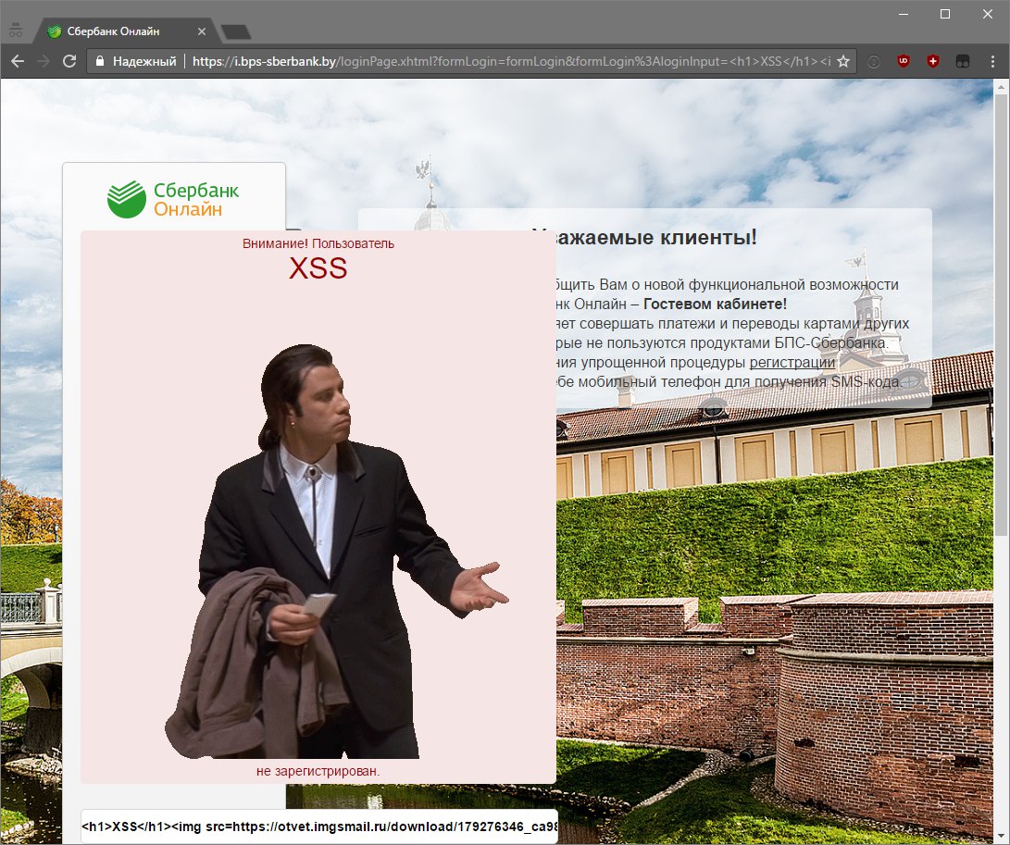
Task: Click the 'Внимание! Пользователь' warning text
Action: [318, 243]
